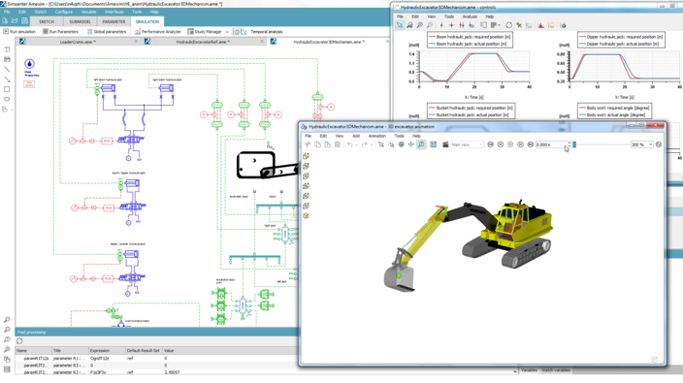Click the animation time input field showing 0.000 s
The height and width of the screenshot is (383, 683).
[x=551, y=144]
